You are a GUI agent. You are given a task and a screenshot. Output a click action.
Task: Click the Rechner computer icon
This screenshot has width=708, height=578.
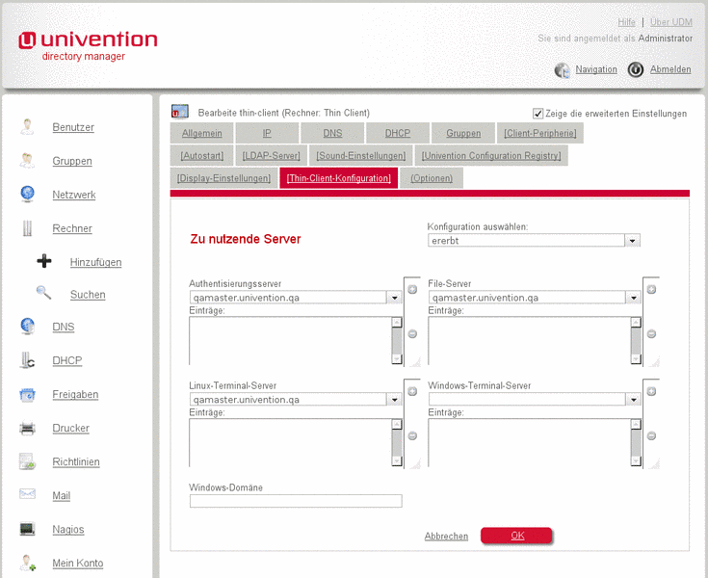tap(28, 228)
